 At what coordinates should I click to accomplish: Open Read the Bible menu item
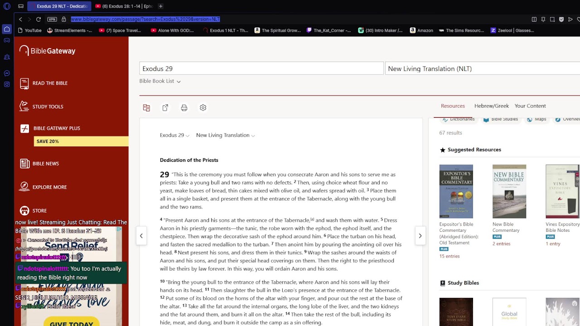click(43, 83)
